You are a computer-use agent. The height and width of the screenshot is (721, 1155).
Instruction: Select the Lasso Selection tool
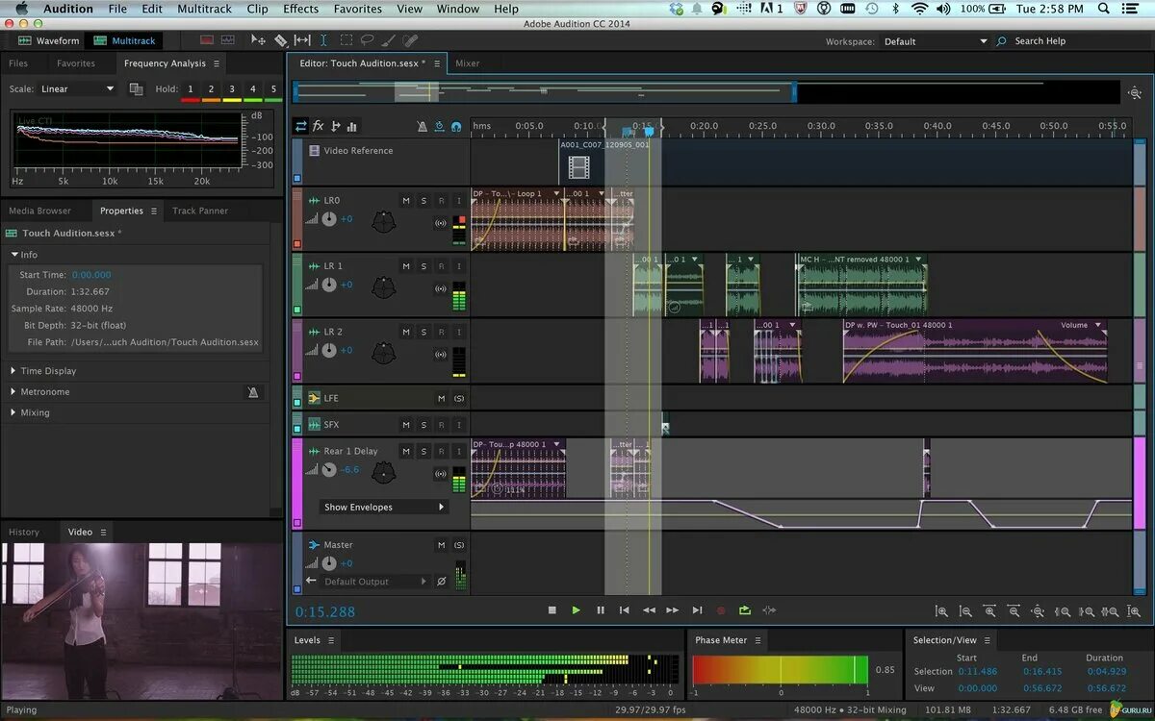click(x=367, y=40)
